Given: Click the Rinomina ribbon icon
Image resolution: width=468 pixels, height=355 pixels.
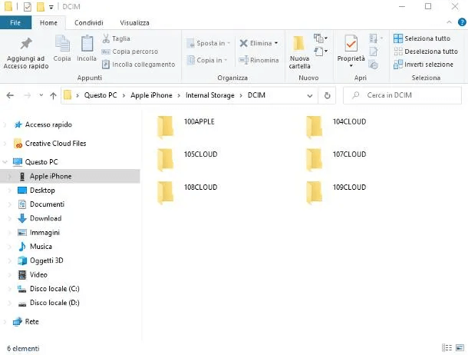Looking at the screenshot, I should point(259,60).
